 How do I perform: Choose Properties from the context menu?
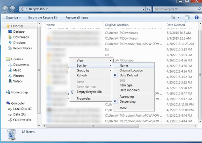tap(84, 99)
